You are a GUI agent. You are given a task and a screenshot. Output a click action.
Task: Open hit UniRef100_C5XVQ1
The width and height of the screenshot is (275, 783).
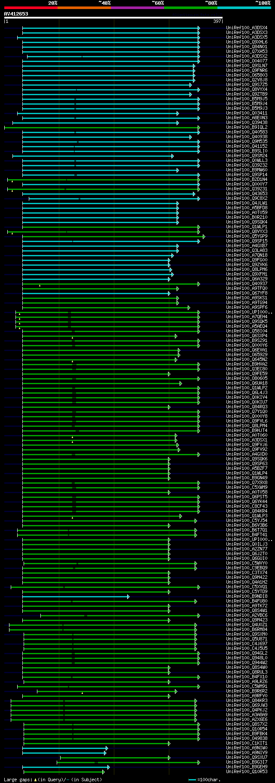(x=247, y=587)
